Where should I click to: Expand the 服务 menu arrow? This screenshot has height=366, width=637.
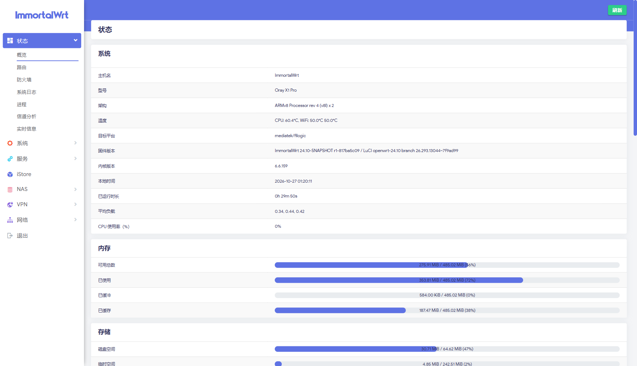(x=75, y=159)
